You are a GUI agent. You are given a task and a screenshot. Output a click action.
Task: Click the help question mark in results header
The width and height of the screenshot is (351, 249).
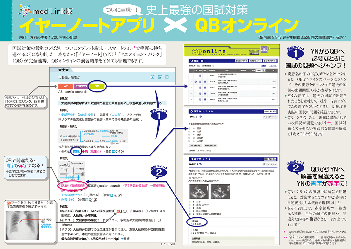[x=264, y=71]
